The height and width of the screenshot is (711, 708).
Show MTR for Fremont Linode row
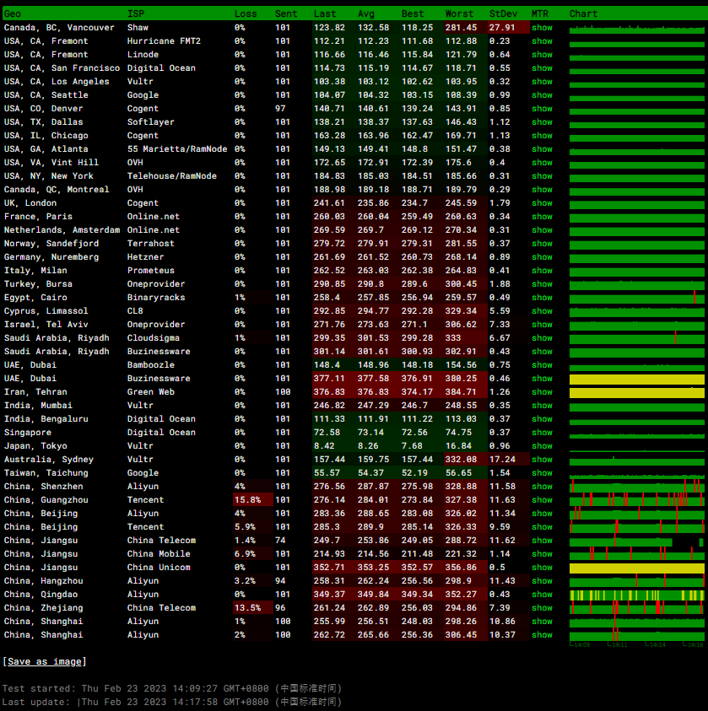pyautogui.click(x=542, y=55)
